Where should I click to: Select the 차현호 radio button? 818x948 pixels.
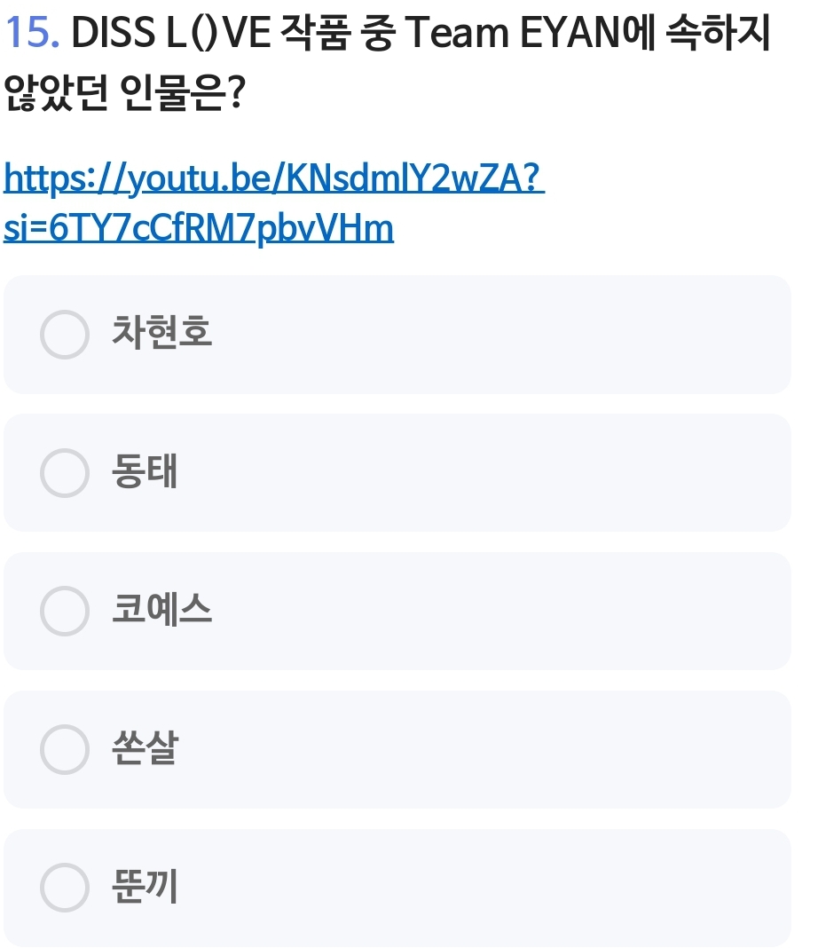tap(65, 335)
